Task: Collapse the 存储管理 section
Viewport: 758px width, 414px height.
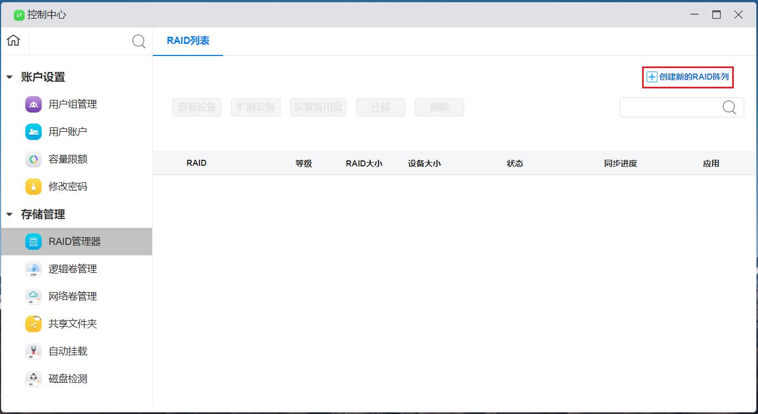Action: (9, 215)
